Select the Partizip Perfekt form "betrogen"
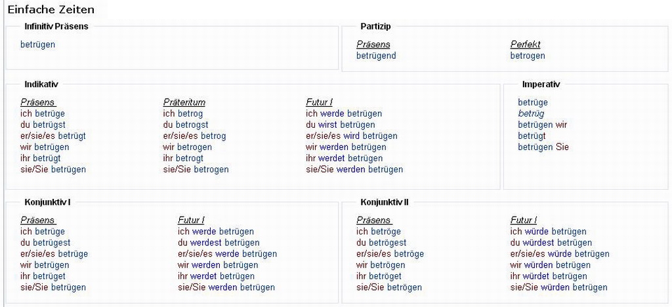The height and width of the screenshot is (307, 672). (528, 56)
